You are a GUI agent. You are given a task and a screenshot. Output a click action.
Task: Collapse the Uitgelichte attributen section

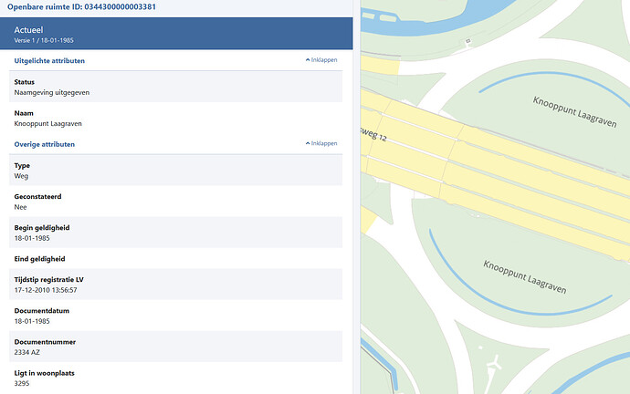pyautogui.click(x=321, y=60)
